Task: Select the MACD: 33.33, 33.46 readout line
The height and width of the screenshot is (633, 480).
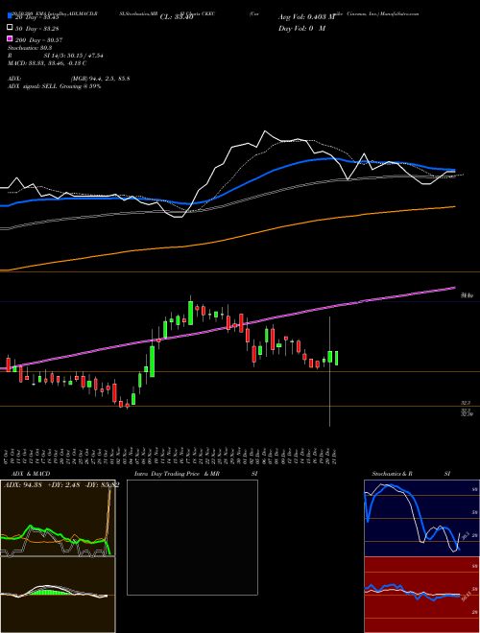Action: pyautogui.click(x=47, y=63)
